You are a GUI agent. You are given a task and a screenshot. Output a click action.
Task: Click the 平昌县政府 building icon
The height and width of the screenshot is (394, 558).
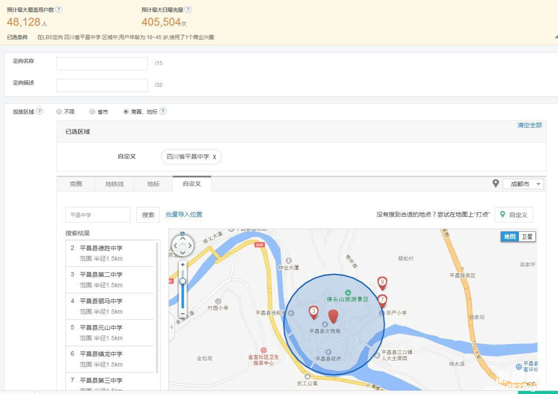pyautogui.click(x=328, y=352)
